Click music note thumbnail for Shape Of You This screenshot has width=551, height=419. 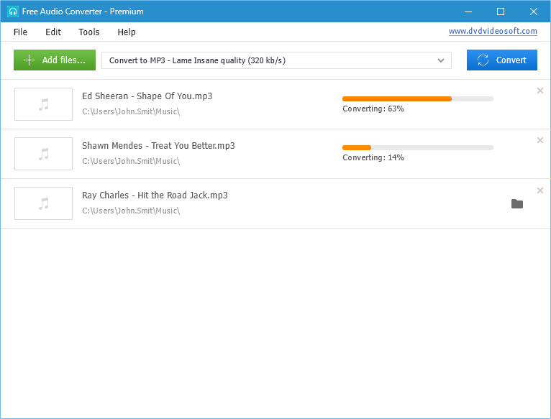44,104
